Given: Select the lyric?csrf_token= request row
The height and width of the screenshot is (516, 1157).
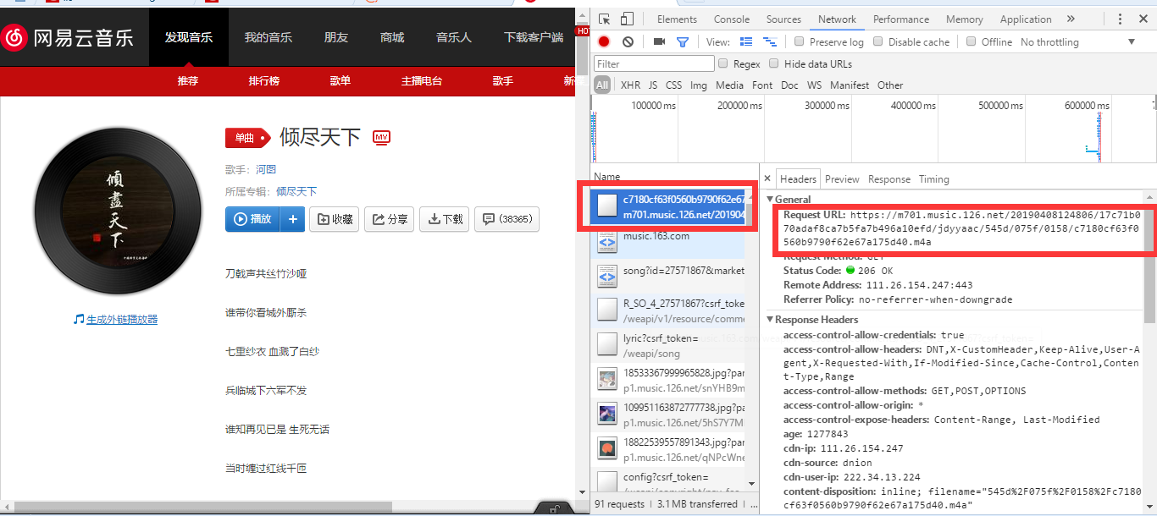Looking at the screenshot, I should click(x=668, y=345).
